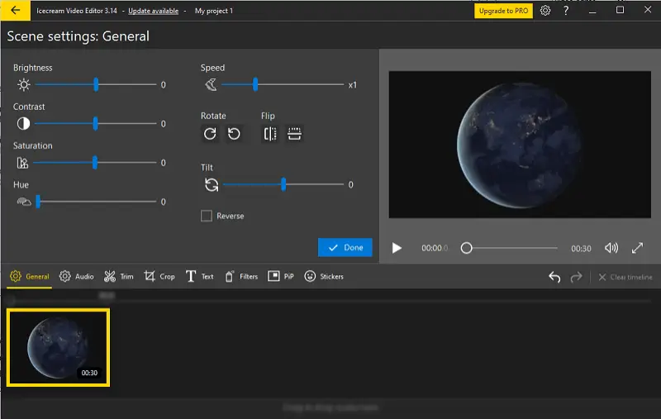661x419 pixels.
Task: Confirm changes with the Done button
Action: point(345,247)
